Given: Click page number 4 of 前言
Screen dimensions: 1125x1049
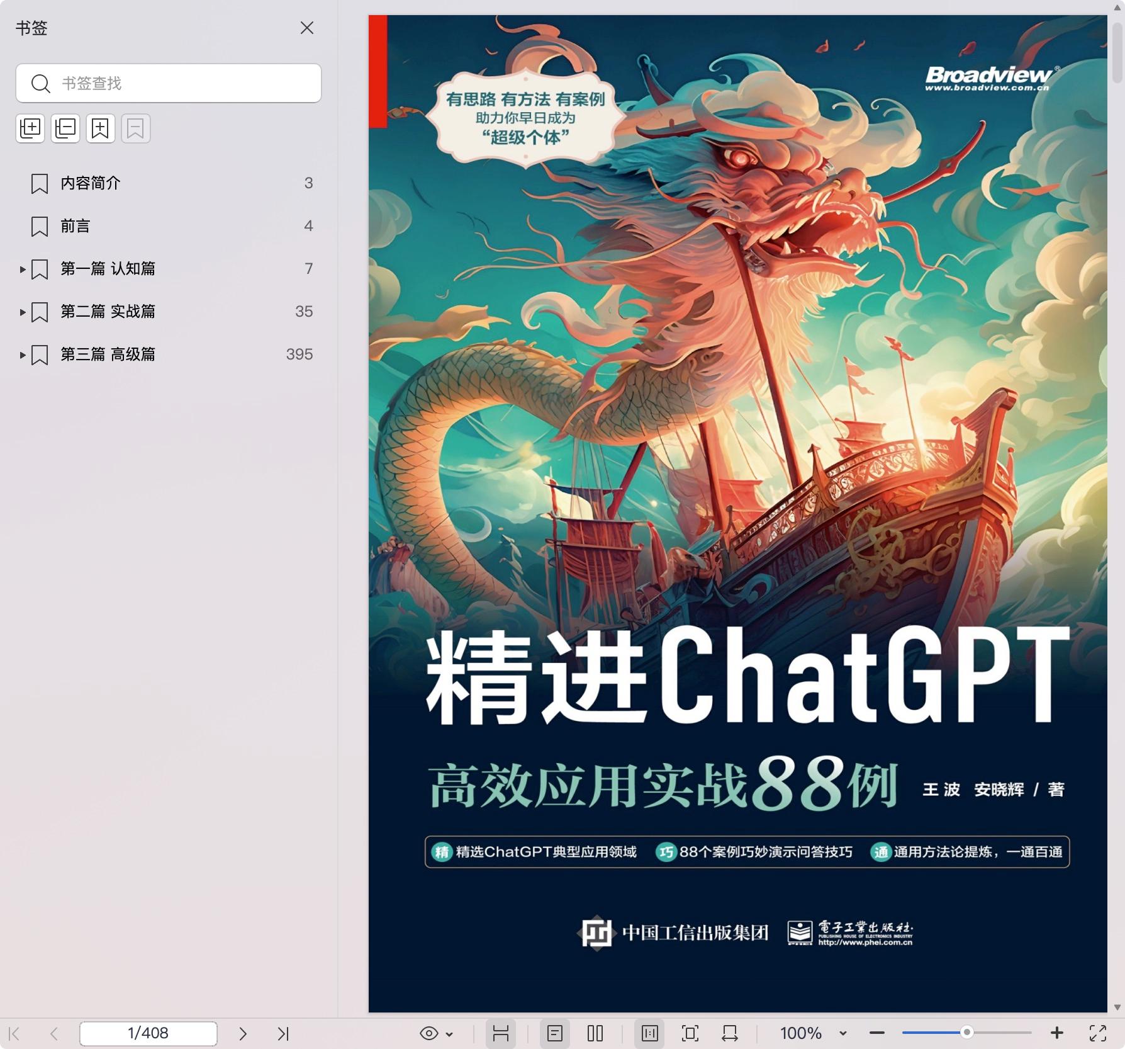Looking at the screenshot, I should [x=308, y=226].
